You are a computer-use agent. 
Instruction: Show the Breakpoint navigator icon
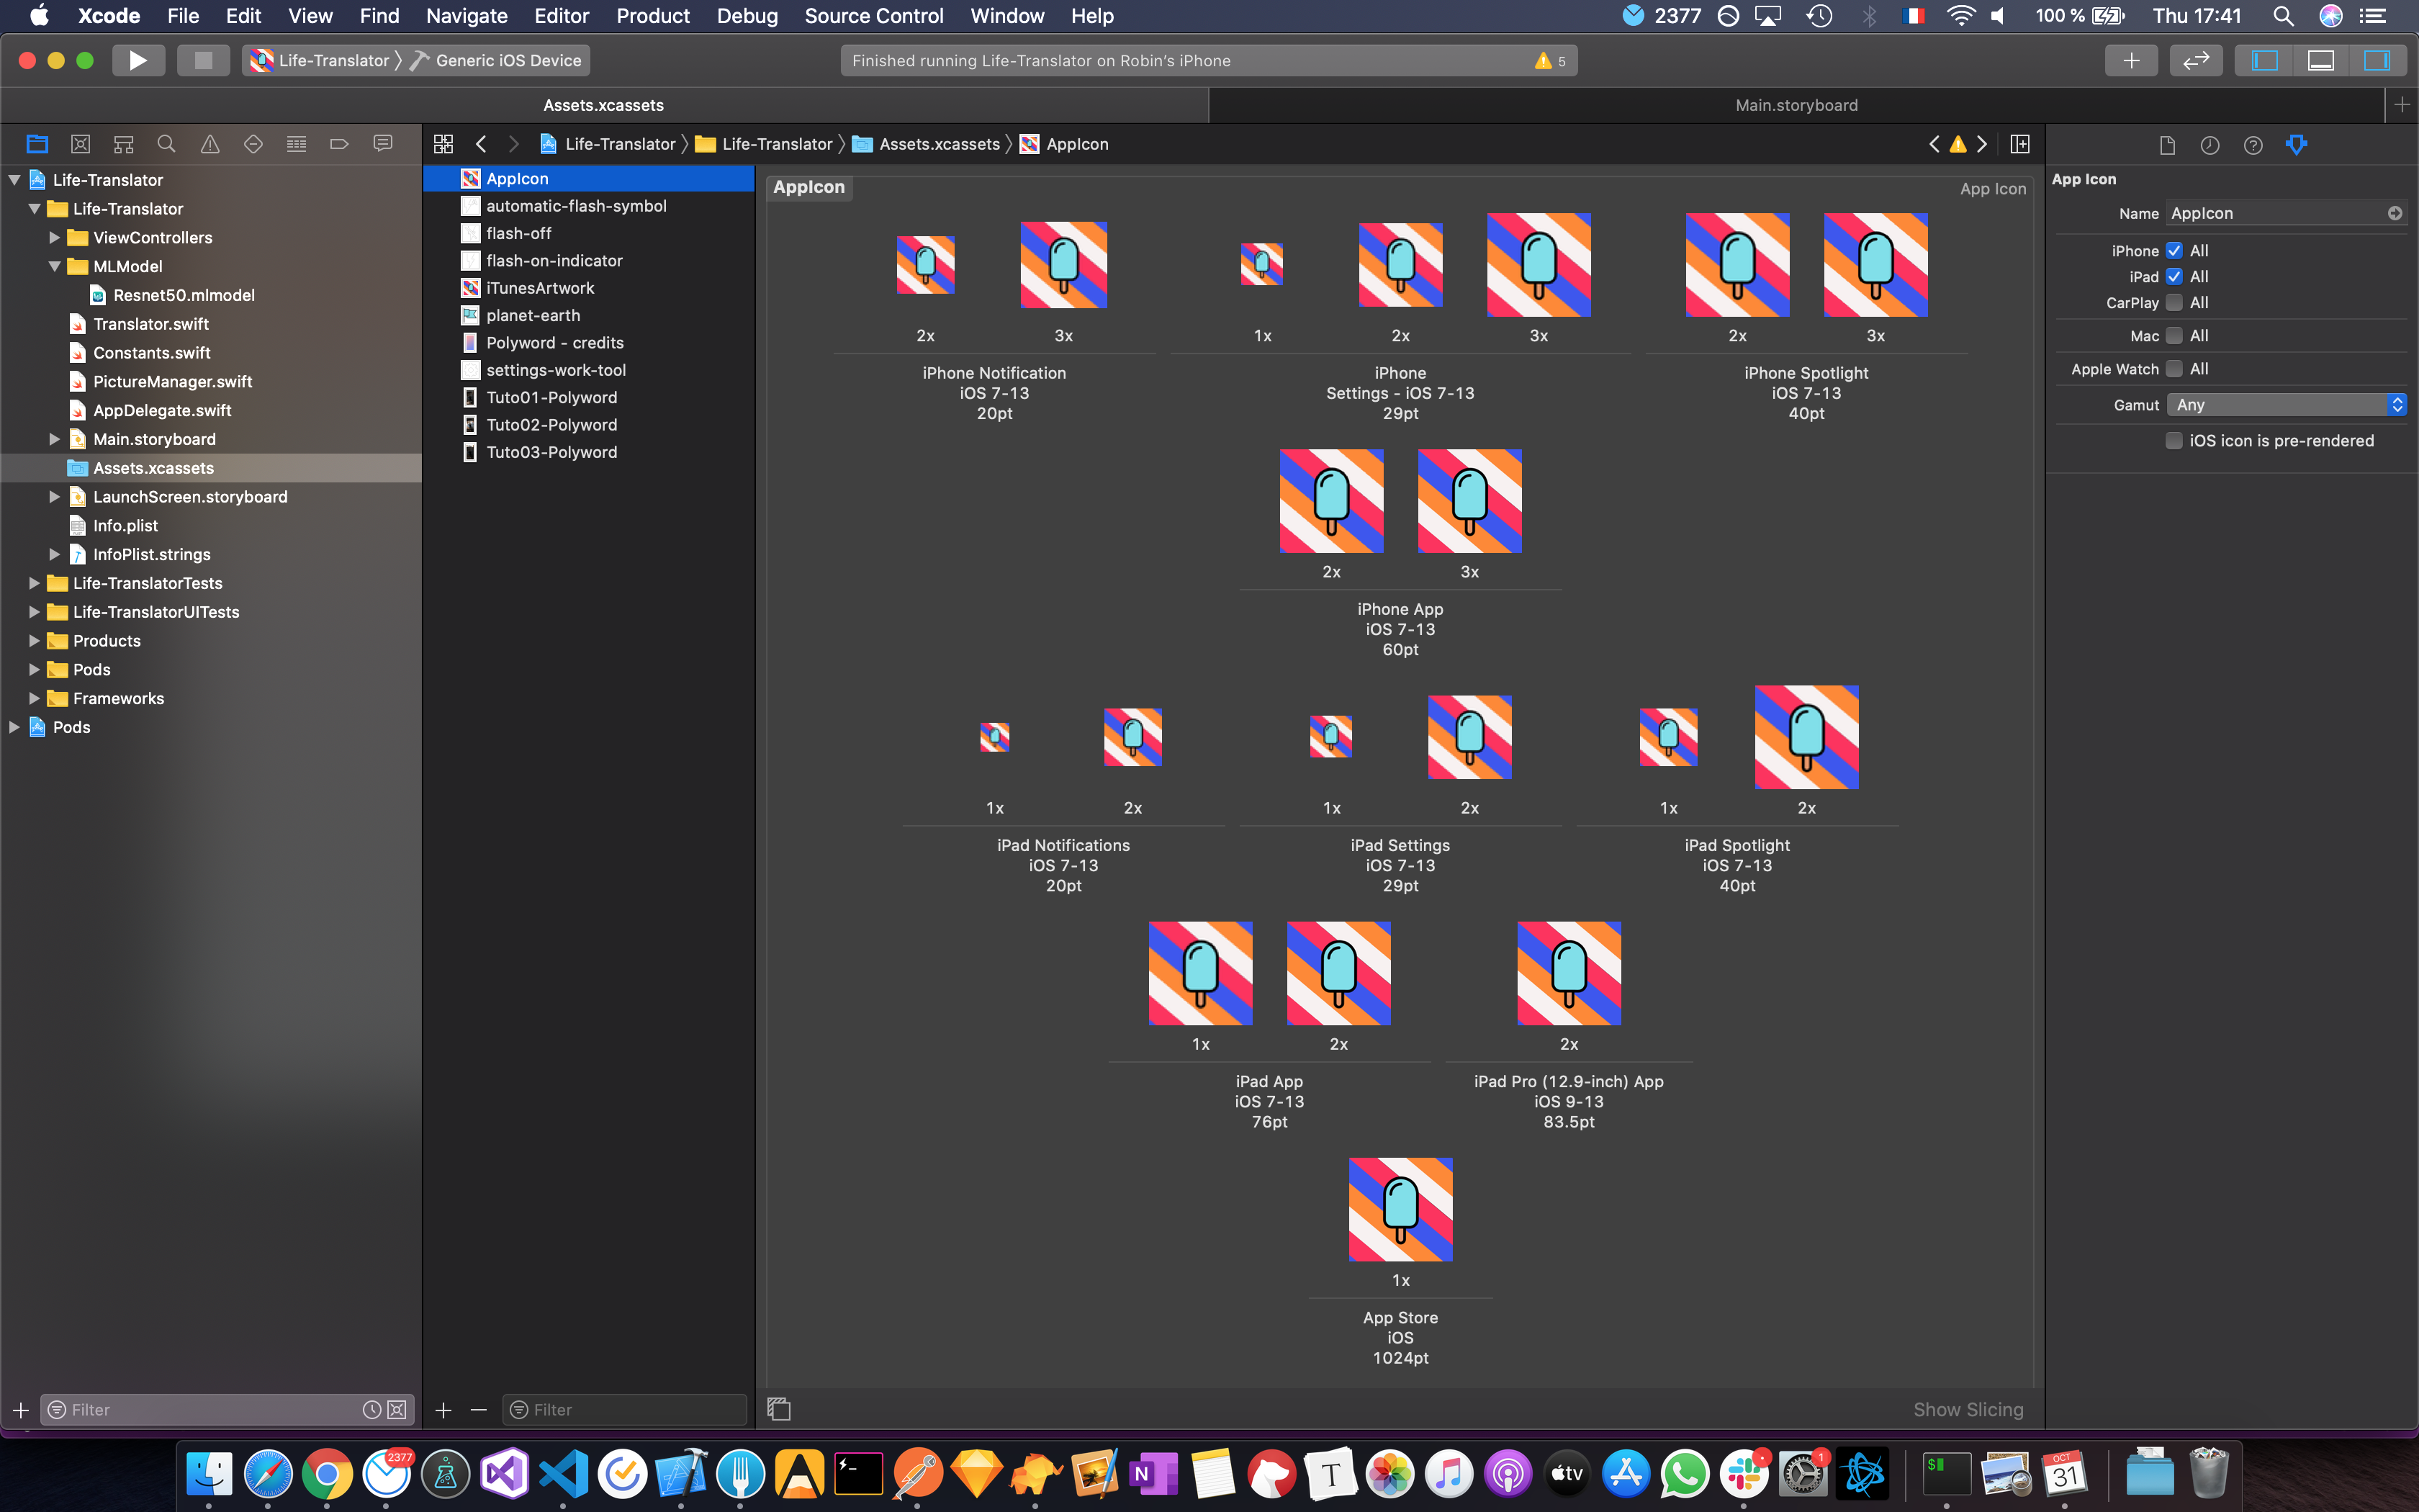(x=339, y=144)
